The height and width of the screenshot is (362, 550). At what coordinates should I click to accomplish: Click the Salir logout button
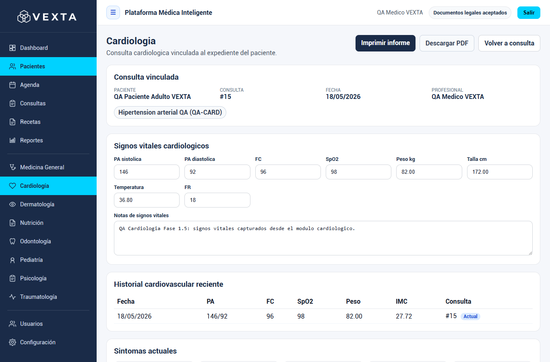tap(529, 12)
